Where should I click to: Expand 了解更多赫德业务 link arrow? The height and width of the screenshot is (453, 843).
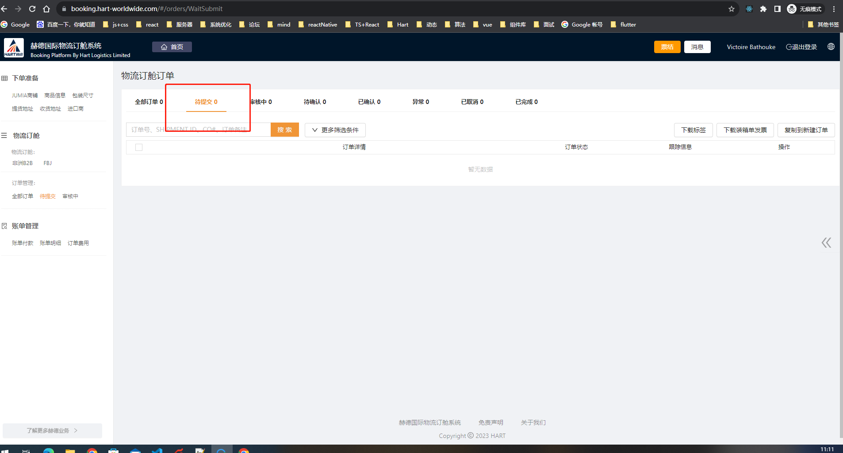tap(76, 430)
